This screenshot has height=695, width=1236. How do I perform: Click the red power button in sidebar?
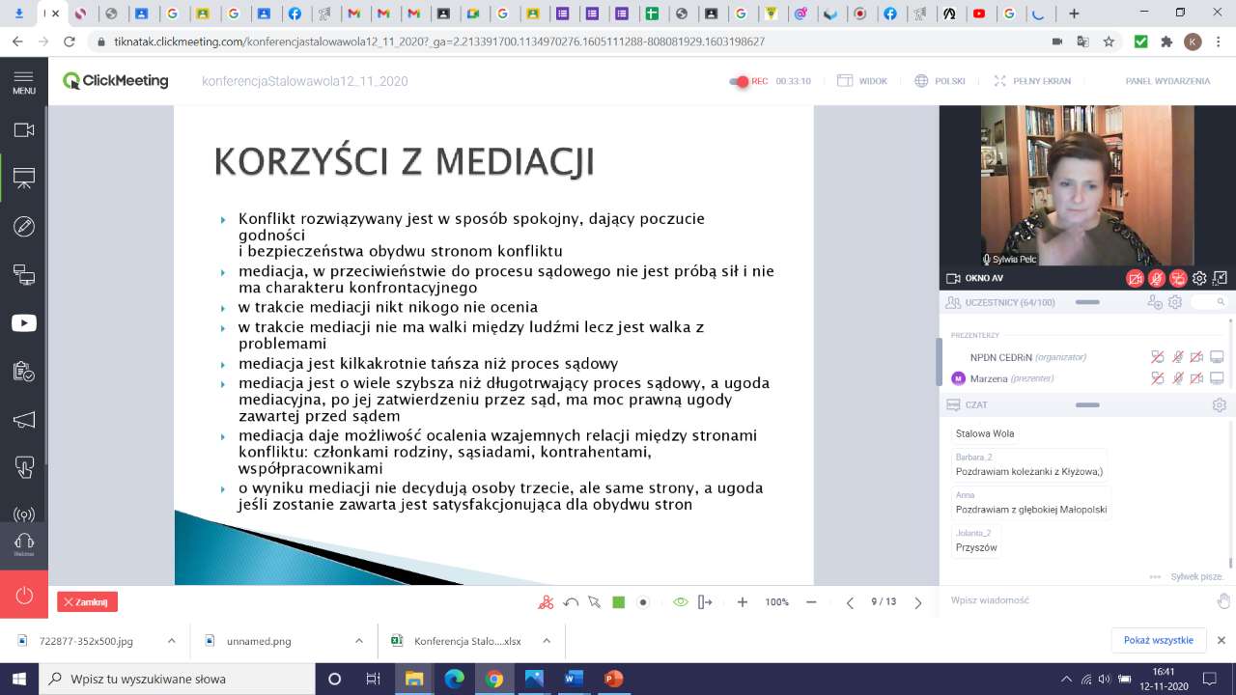[23, 595]
